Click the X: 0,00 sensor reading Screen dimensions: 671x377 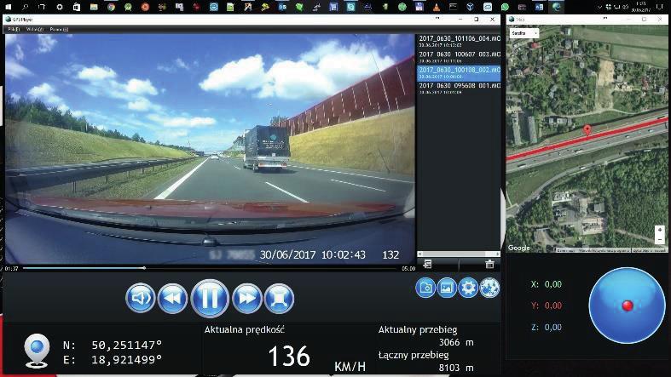(x=547, y=284)
